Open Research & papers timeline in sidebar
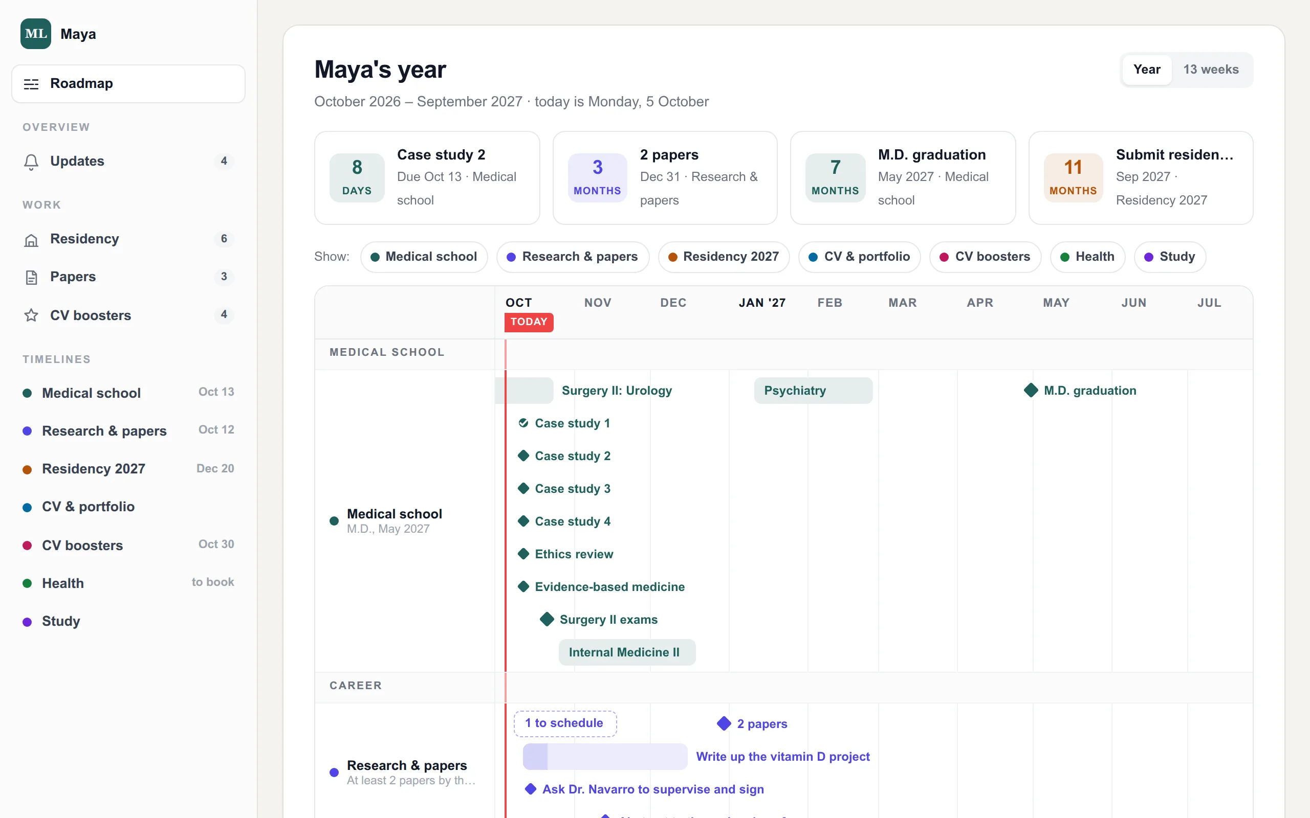Viewport: 1310px width, 818px height. [x=128, y=430]
